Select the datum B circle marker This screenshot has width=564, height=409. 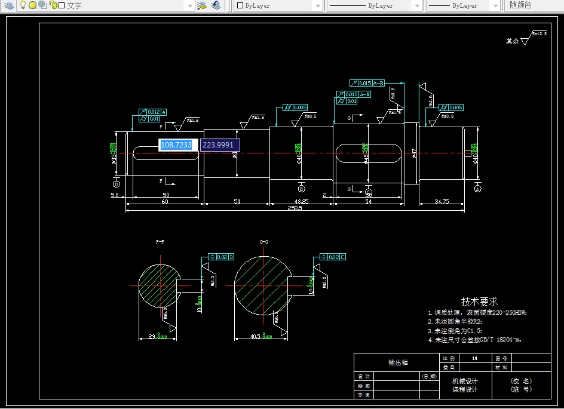click(302, 188)
